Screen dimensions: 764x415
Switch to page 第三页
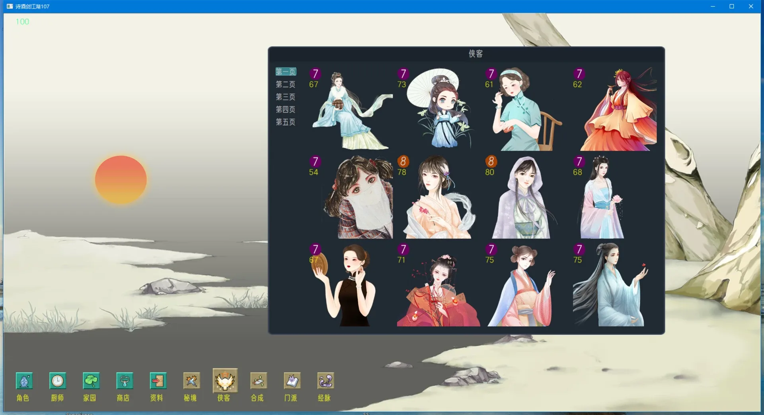pos(285,97)
